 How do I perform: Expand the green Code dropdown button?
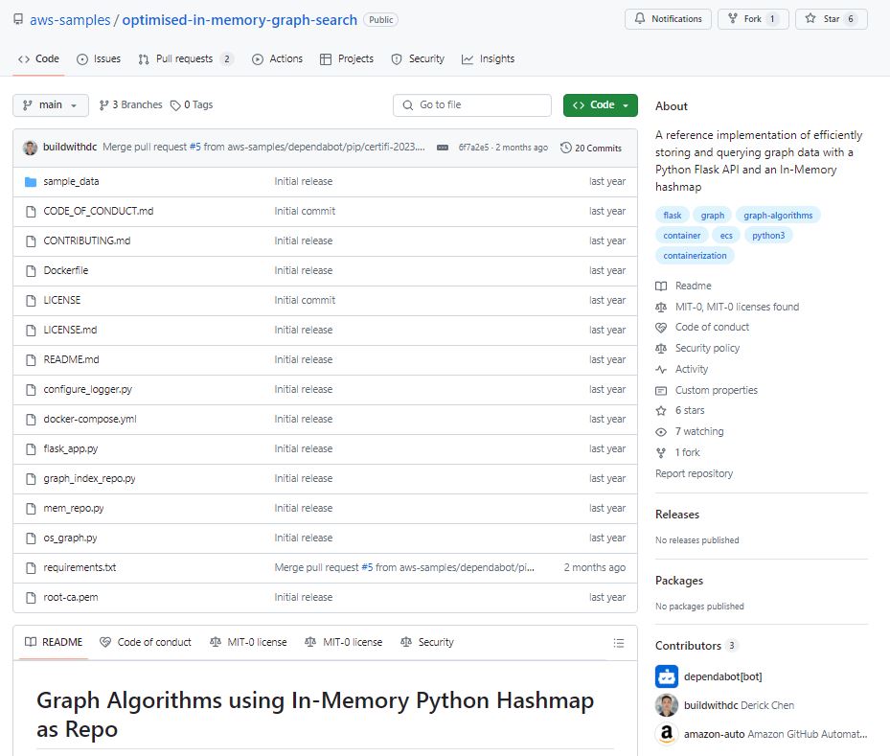pyautogui.click(x=601, y=105)
